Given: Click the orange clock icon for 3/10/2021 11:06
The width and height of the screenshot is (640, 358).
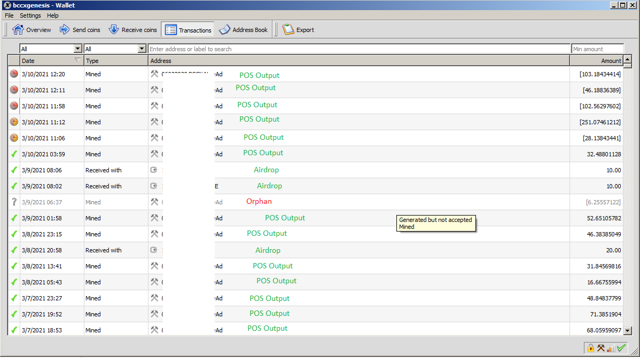Looking at the screenshot, I should (x=14, y=138).
